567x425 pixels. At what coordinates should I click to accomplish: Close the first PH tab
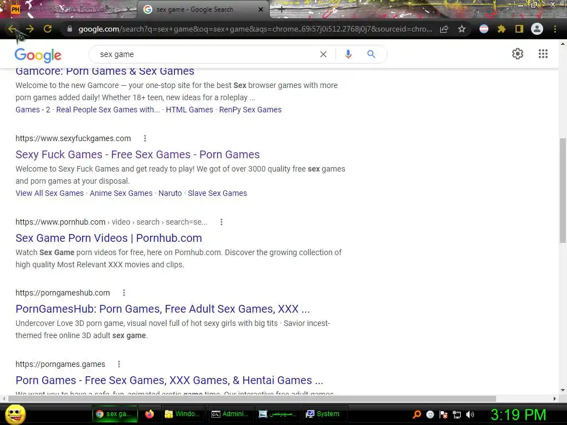pyautogui.click(x=128, y=9)
